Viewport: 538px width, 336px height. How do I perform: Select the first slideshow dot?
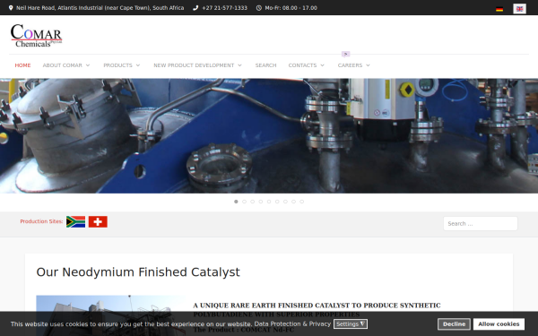pyautogui.click(x=236, y=202)
